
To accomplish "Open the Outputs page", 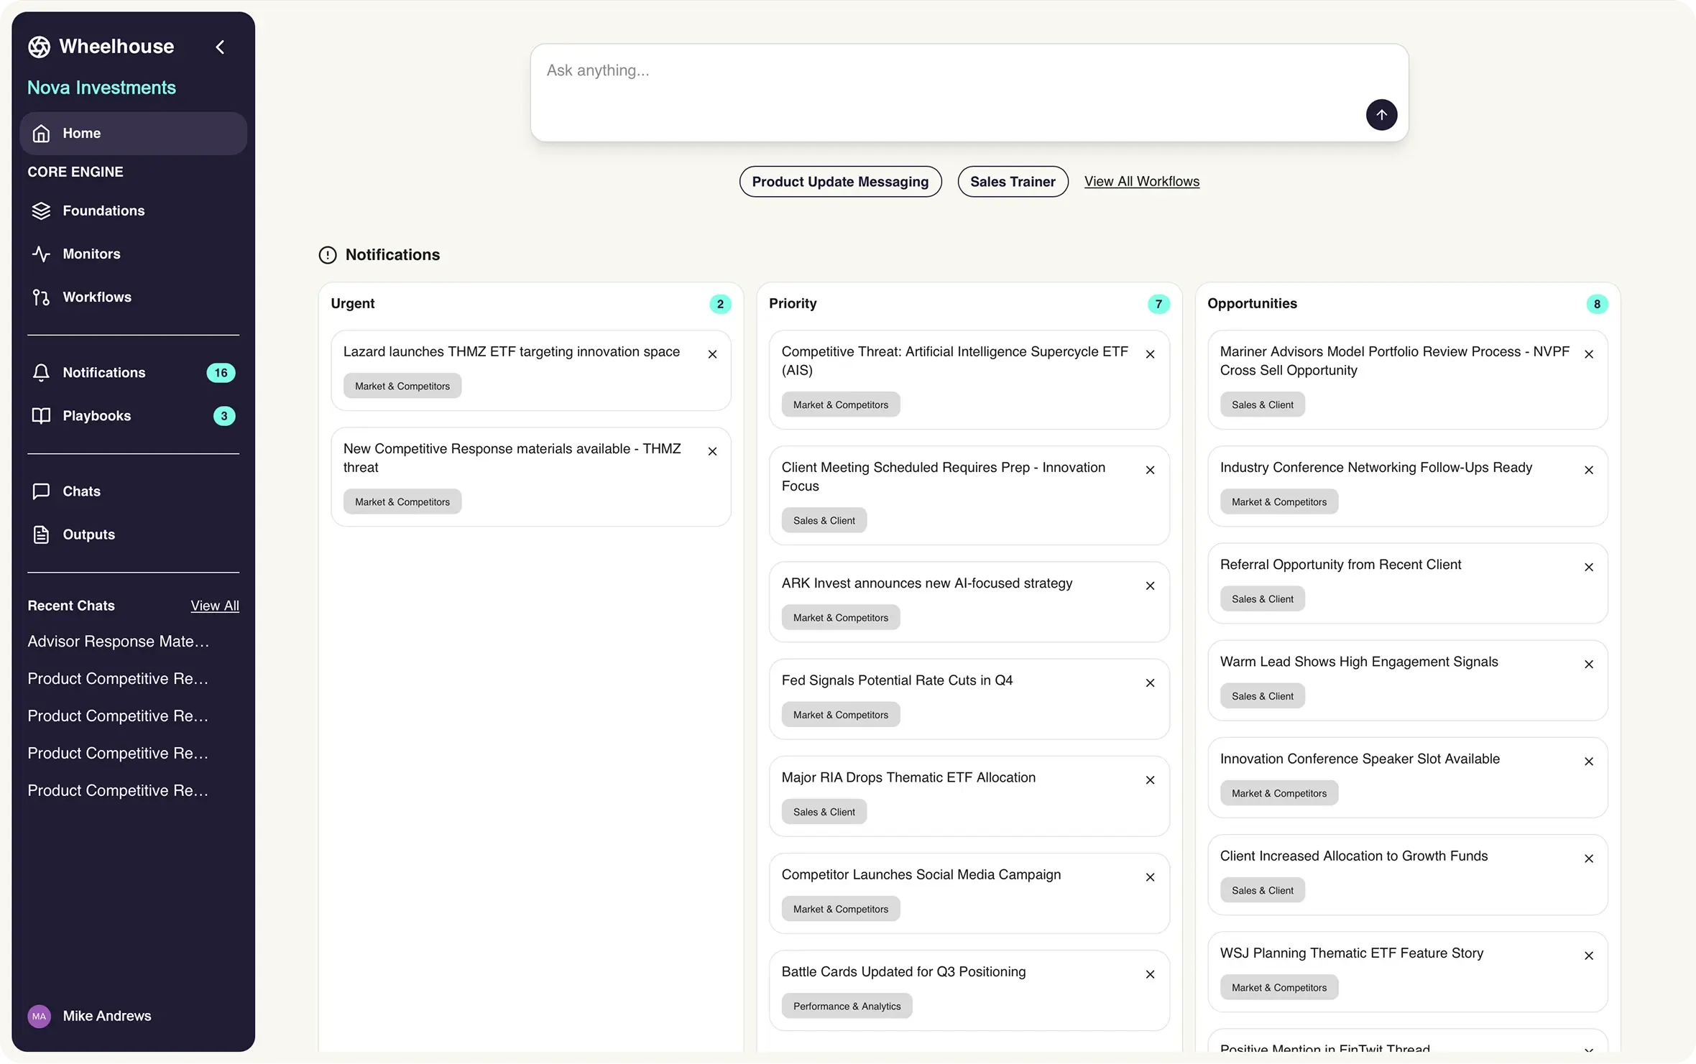I will coord(88,534).
